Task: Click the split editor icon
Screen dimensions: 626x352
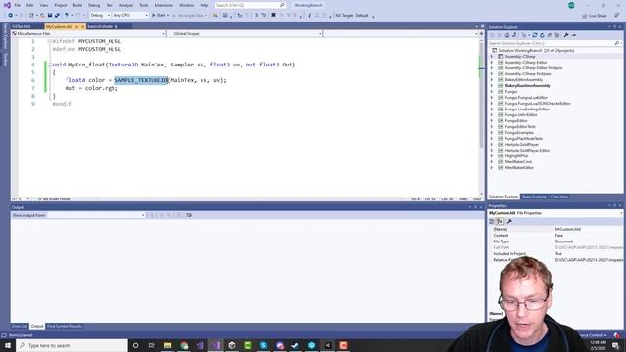Action: [x=481, y=34]
